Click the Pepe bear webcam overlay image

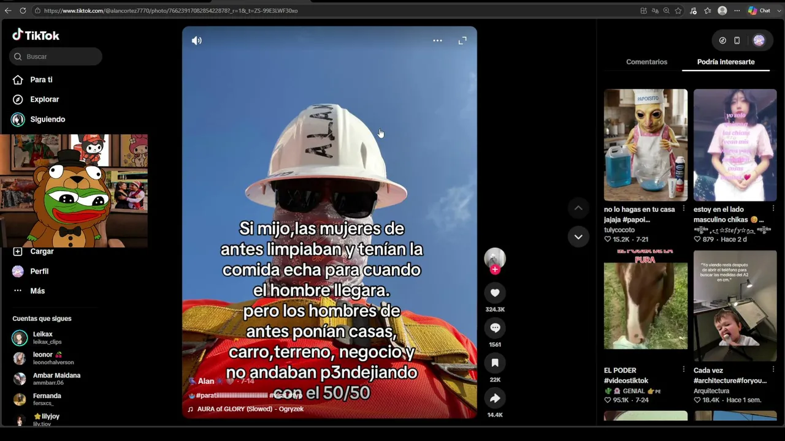click(74, 190)
